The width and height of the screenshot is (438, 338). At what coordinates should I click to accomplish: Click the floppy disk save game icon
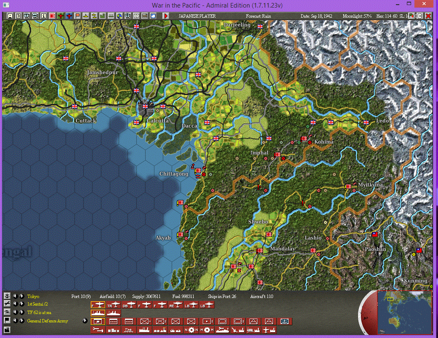click(x=10, y=16)
